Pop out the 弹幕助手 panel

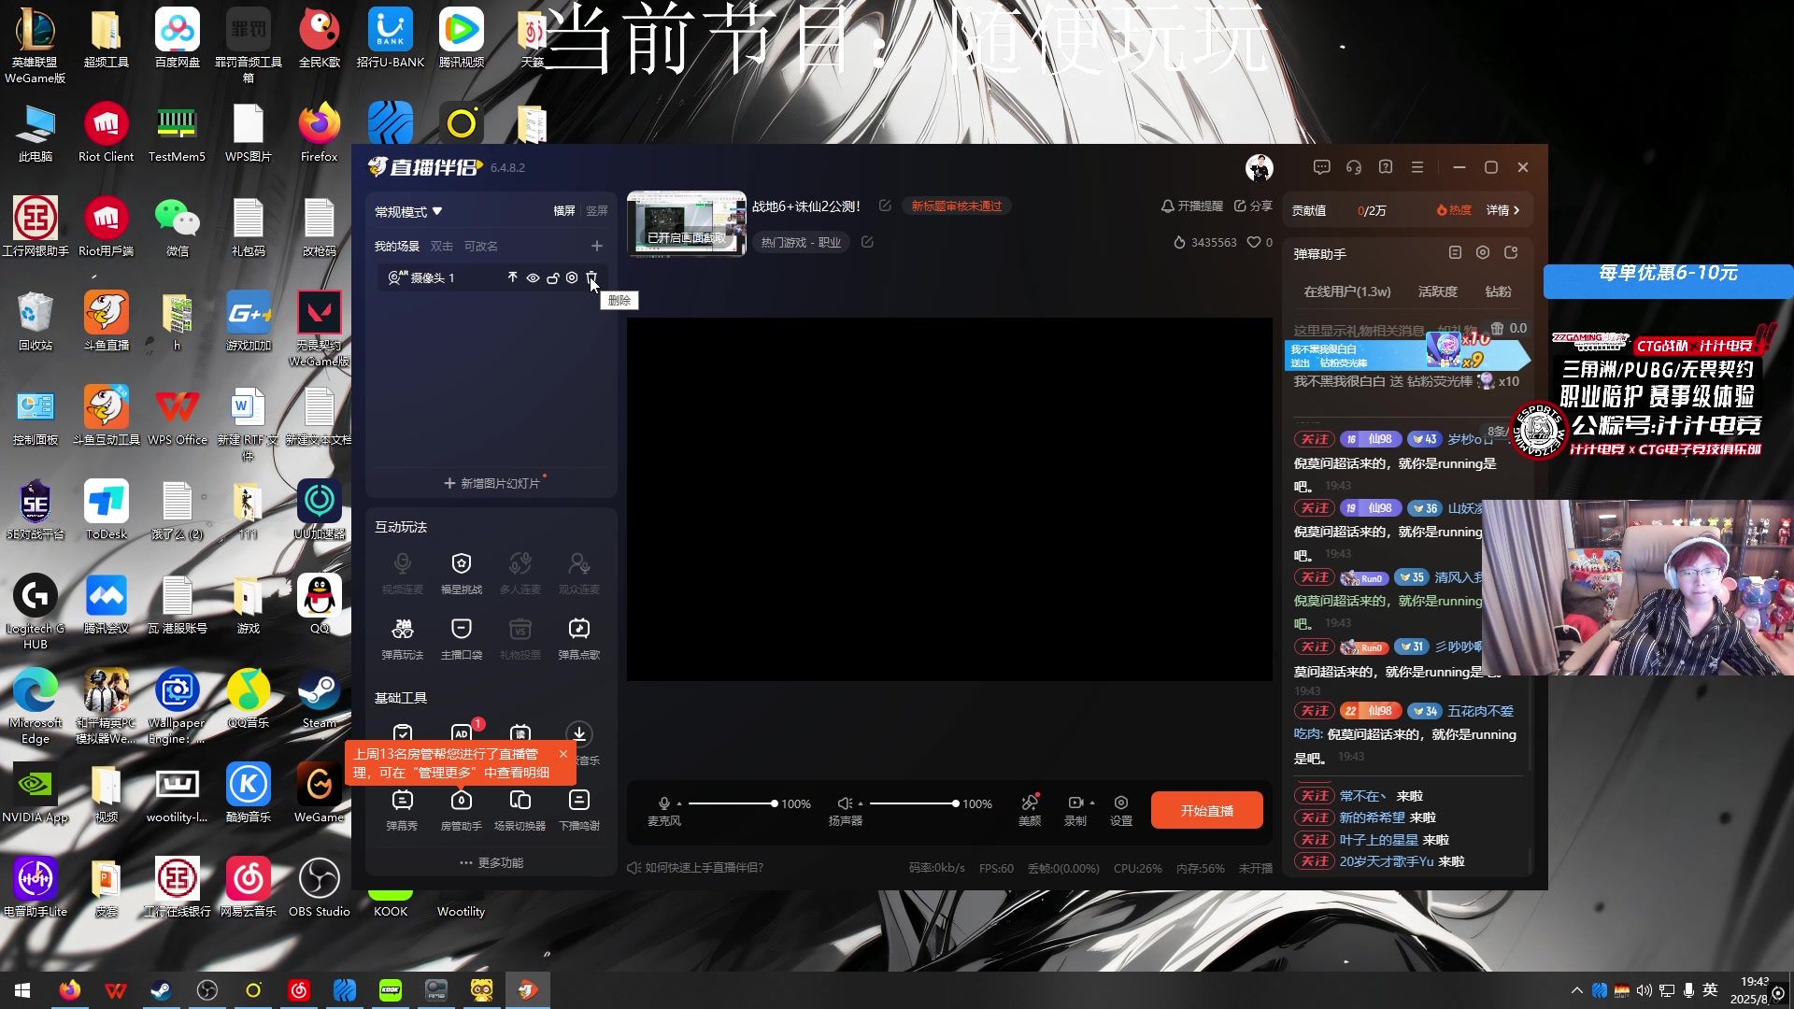pos(1511,252)
